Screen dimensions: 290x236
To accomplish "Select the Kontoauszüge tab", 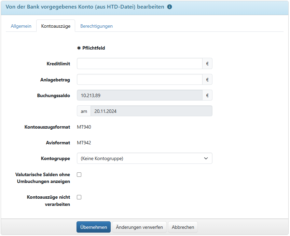I will (x=56, y=26).
